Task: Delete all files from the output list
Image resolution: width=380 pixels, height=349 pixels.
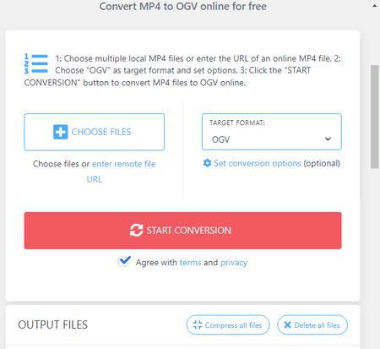Action: pos(312,324)
